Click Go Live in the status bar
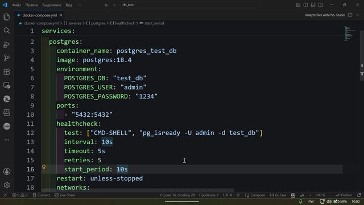Screen dimensions: 364x205 (278, 195)
